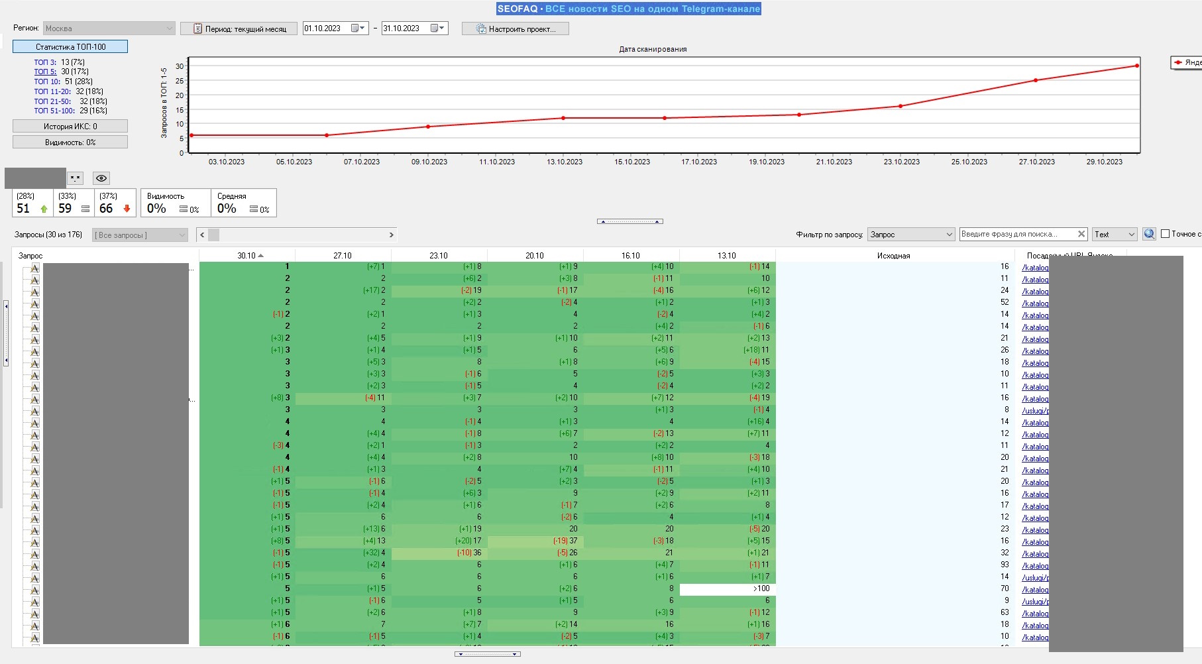Image resolution: width=1202 pixels, height=664 pixels.
Task: Enable the "Точное" exact match checkbox
Action: pyautogui.click(x=1165, y=234)
